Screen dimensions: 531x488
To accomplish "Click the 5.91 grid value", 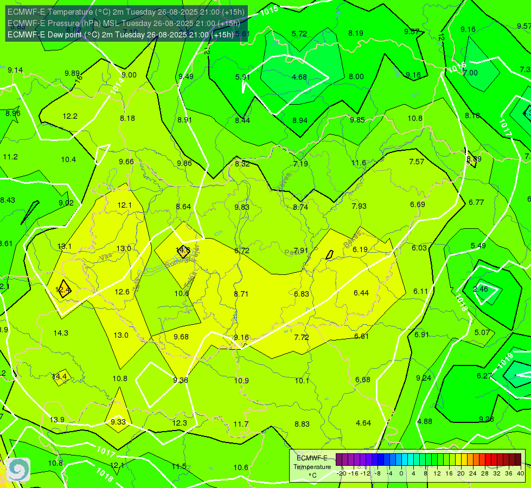I will point(242,77).
